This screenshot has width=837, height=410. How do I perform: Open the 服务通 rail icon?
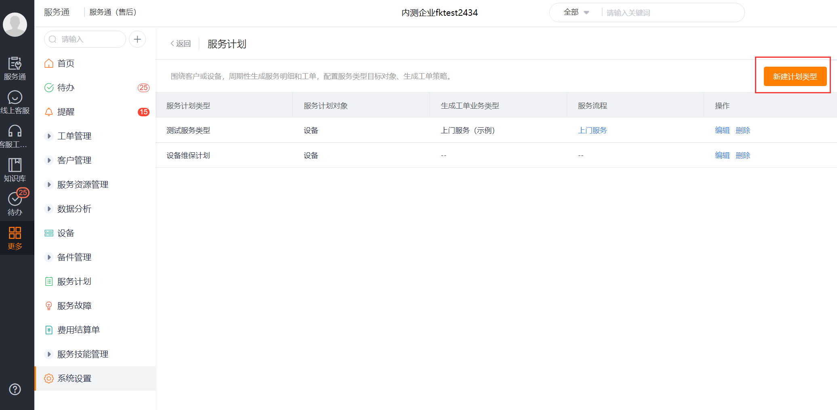[15, 63]
